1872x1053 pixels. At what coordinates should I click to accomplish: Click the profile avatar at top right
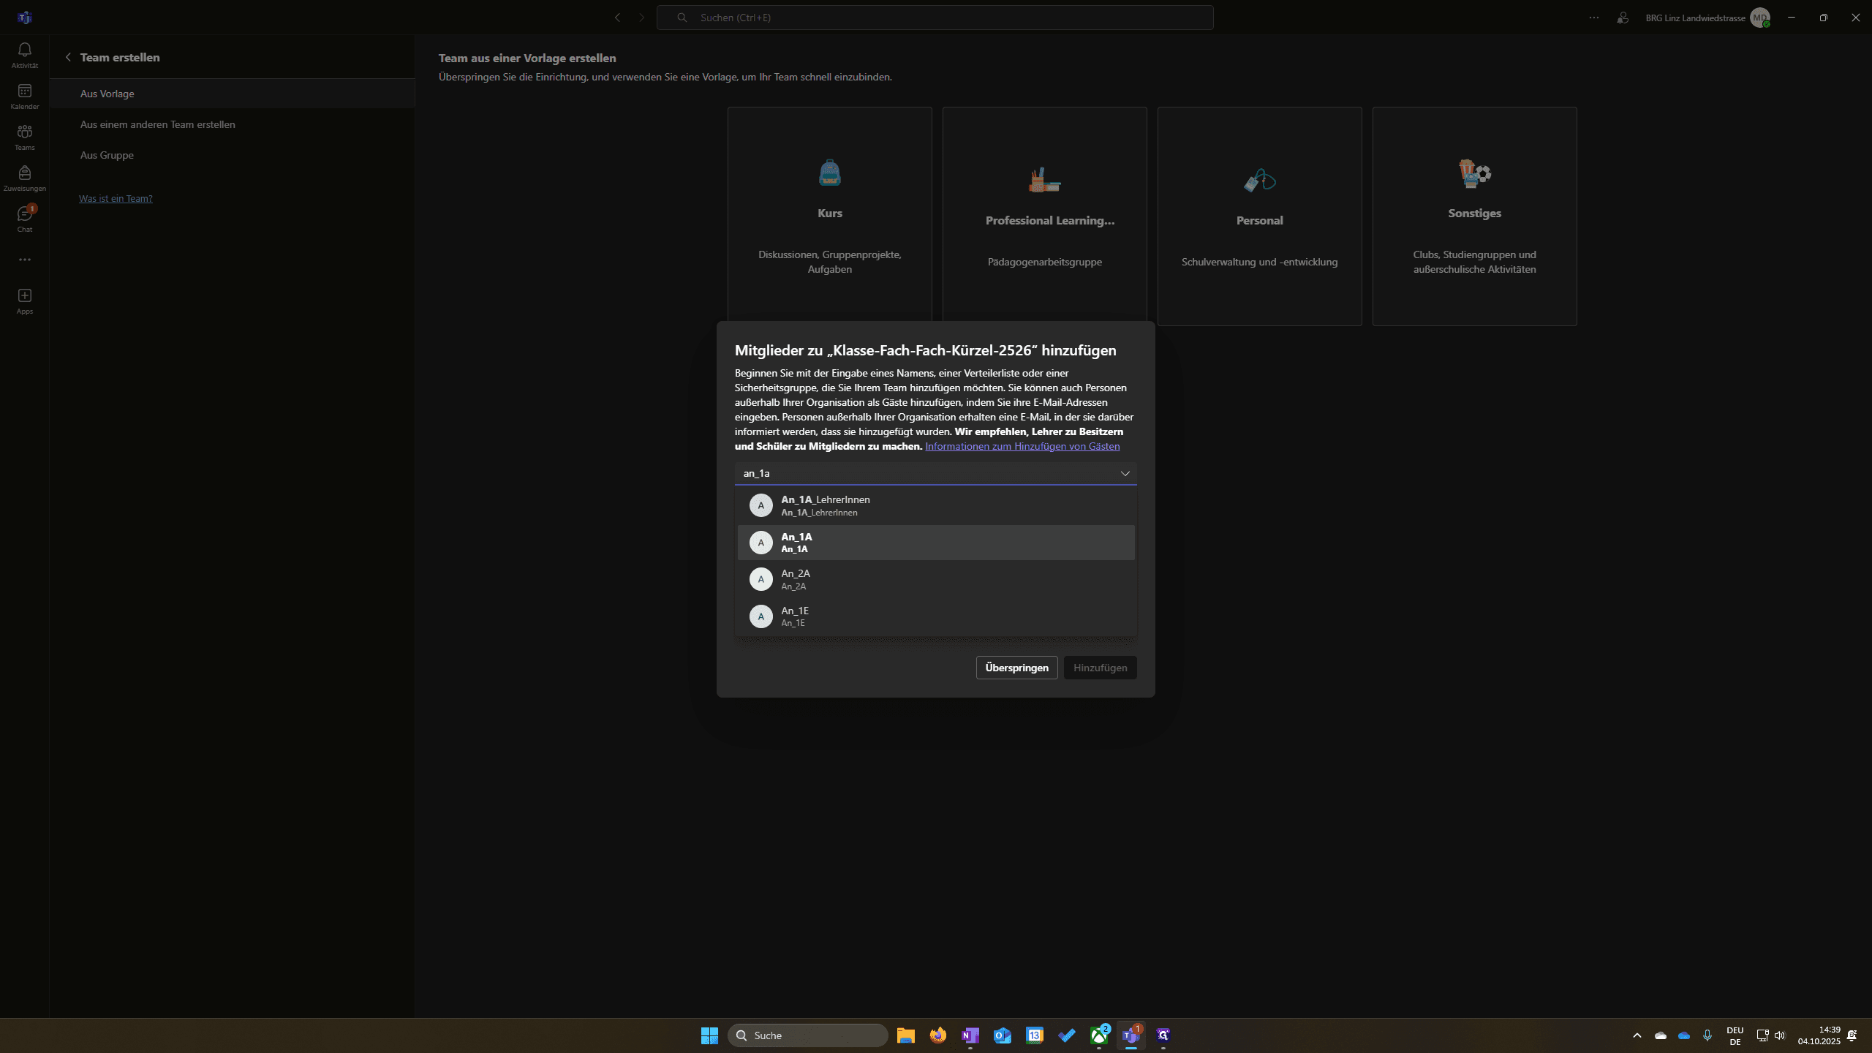coord(1759,18)
